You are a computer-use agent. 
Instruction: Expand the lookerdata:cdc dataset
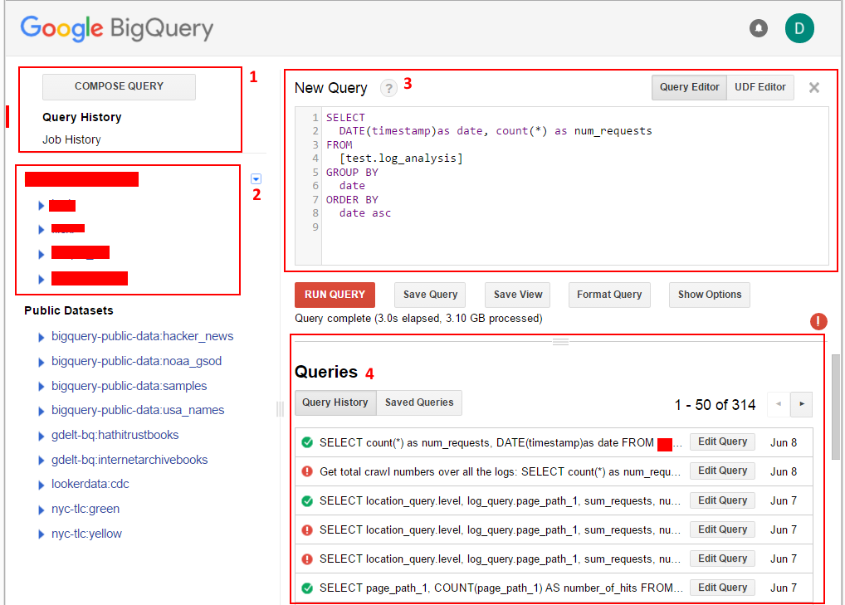tap(42, 485)
